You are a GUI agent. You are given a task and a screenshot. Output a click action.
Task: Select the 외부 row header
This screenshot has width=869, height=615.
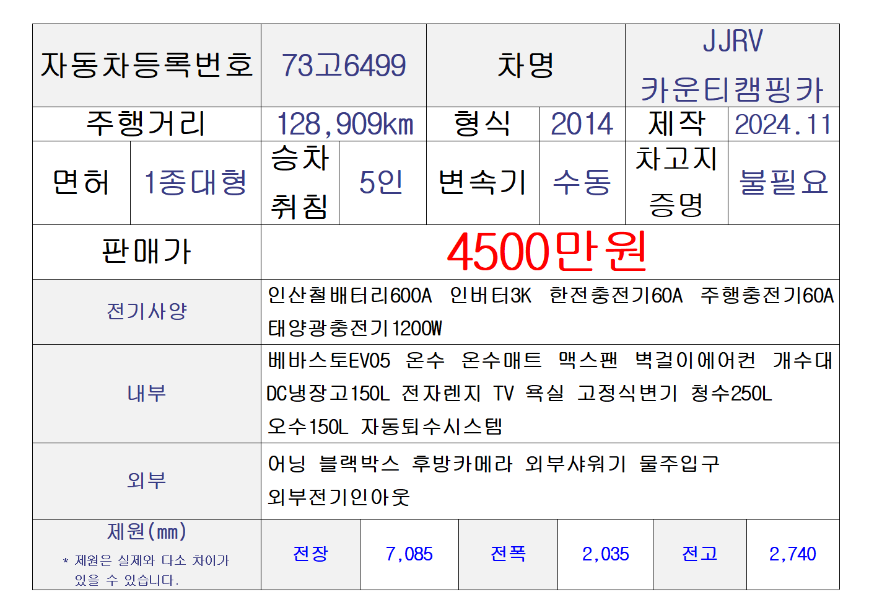pyautogui.click(x=147, y=480)
